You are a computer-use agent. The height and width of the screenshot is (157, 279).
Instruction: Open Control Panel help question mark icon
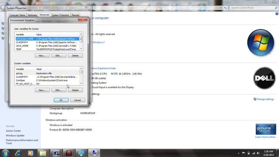277,14
